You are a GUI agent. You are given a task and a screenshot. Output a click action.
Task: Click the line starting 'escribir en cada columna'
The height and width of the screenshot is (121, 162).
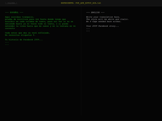pyautogui.click(x=39, y=22)
